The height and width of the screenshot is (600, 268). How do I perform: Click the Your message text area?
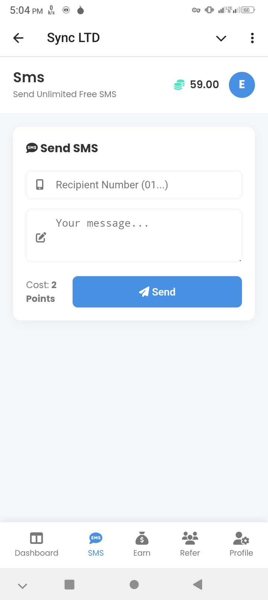click(145, 235)
